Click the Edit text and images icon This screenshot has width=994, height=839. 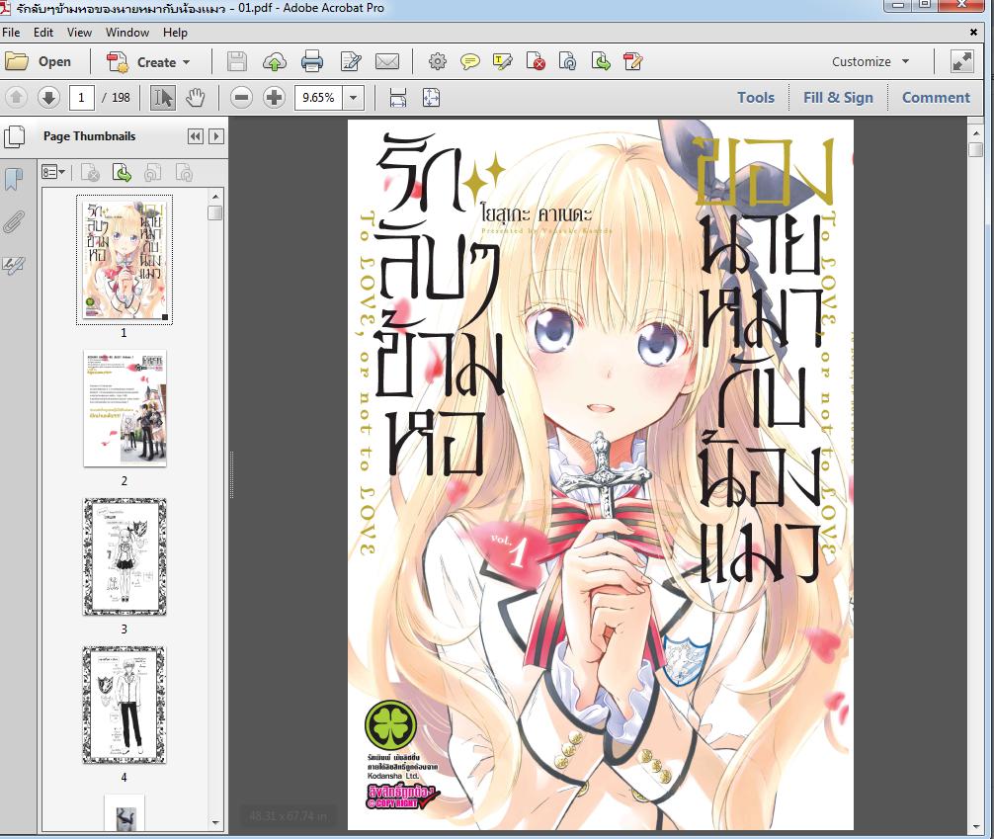[351, 61]
